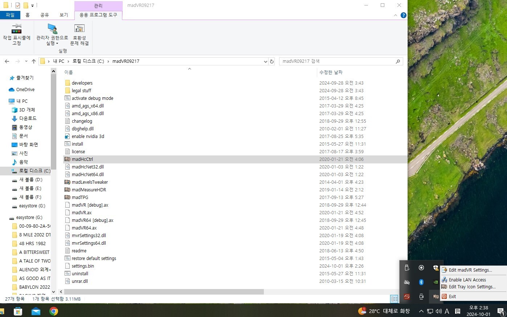Select '다운로드' in the navigation pane

[x=28, y=118]
